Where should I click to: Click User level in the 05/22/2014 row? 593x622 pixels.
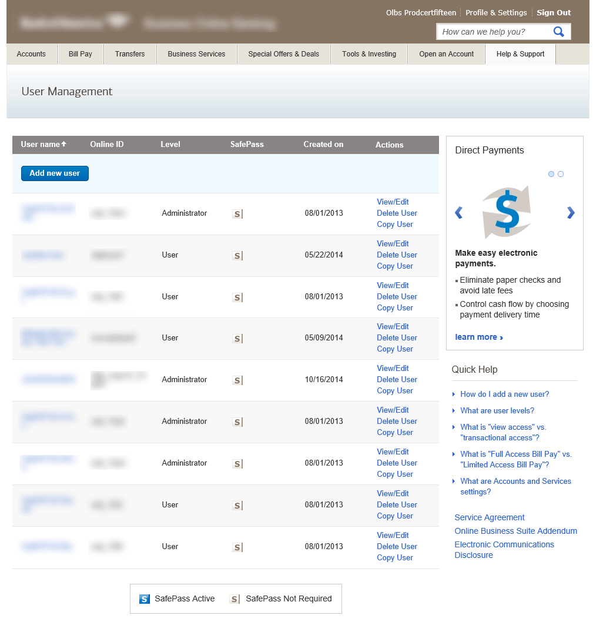click(170, 255)
